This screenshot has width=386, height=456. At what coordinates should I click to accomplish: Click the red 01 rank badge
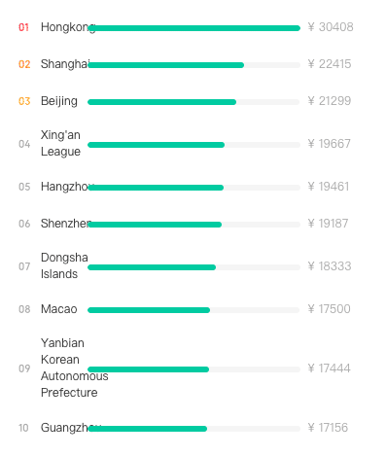click(x=23, y=27)
